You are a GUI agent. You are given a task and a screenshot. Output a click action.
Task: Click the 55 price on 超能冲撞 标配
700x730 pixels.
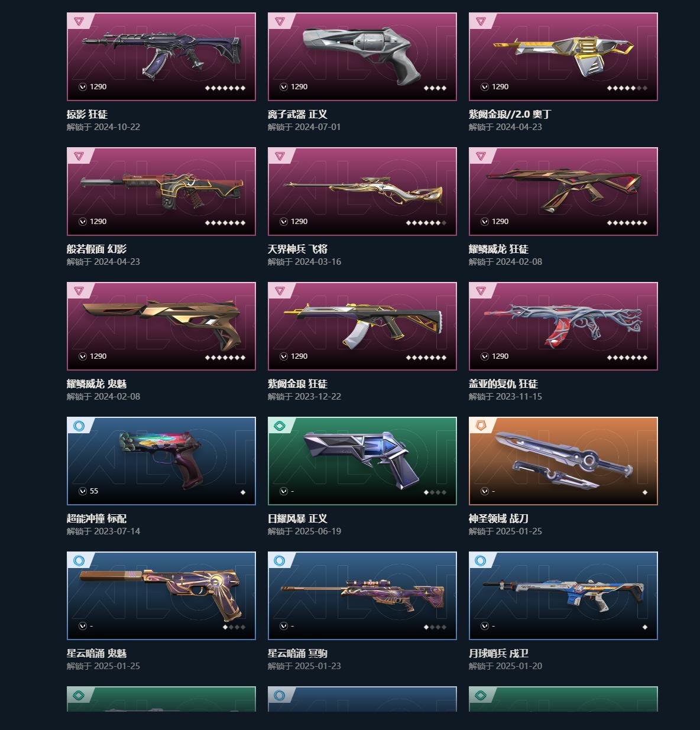tap(94, 491)
